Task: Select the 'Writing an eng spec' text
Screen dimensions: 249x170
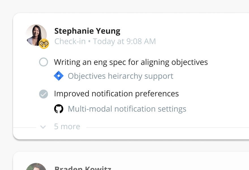Action: [131, 62]
